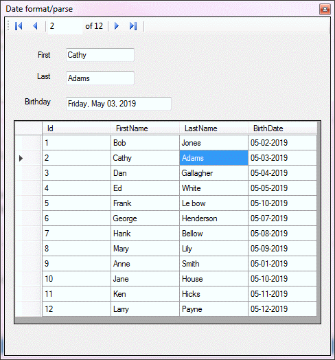
Task: Select the Id cell 6
Action: (76, 218)
